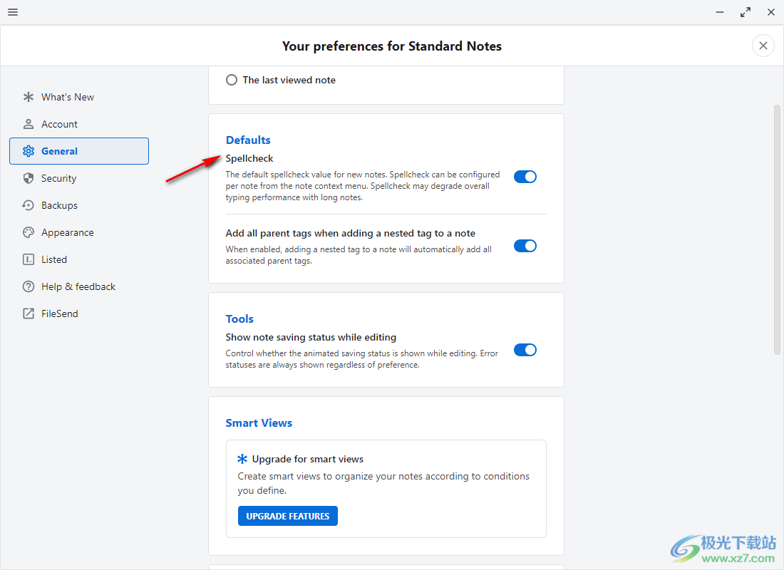Click the Account person icon
Image resolution: width=784 pixels, height=570 pixels.
click(x=29, y=124)
